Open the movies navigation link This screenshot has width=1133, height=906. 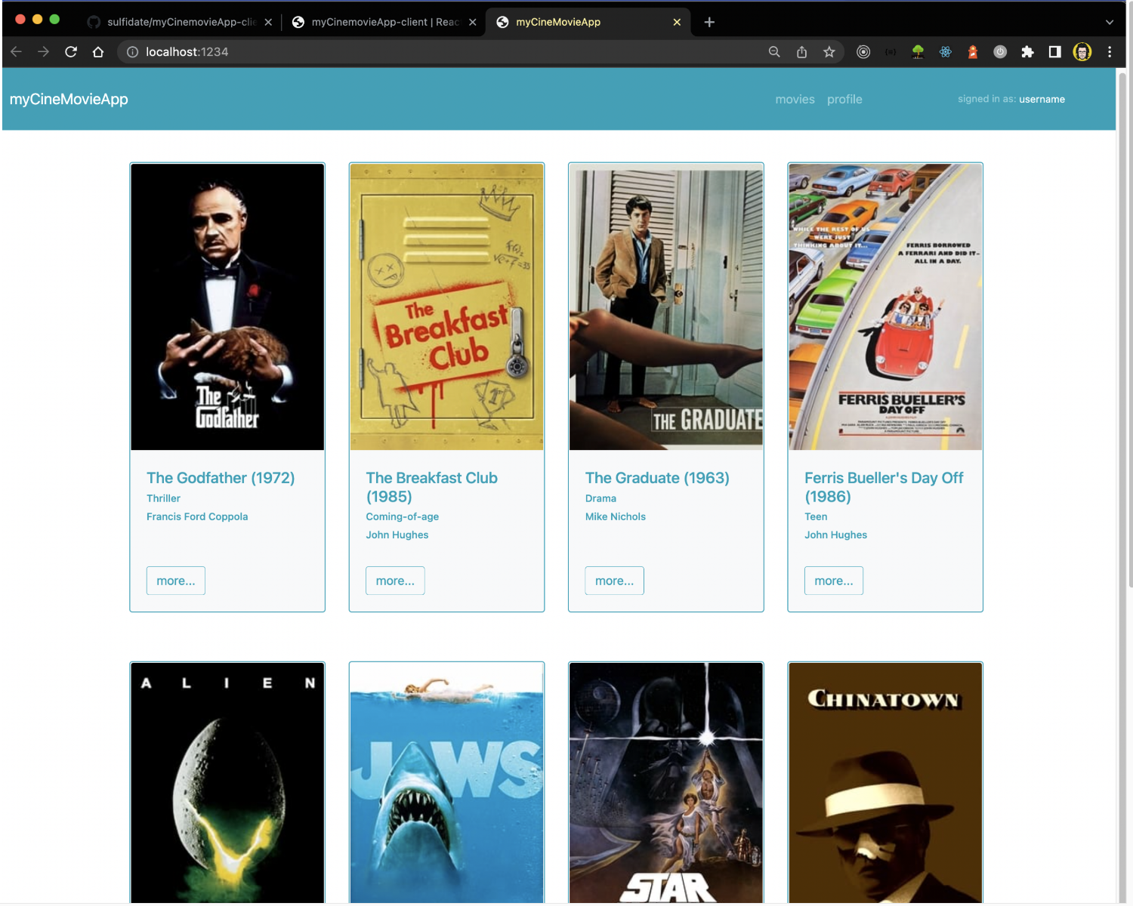[x=795, y=100]
